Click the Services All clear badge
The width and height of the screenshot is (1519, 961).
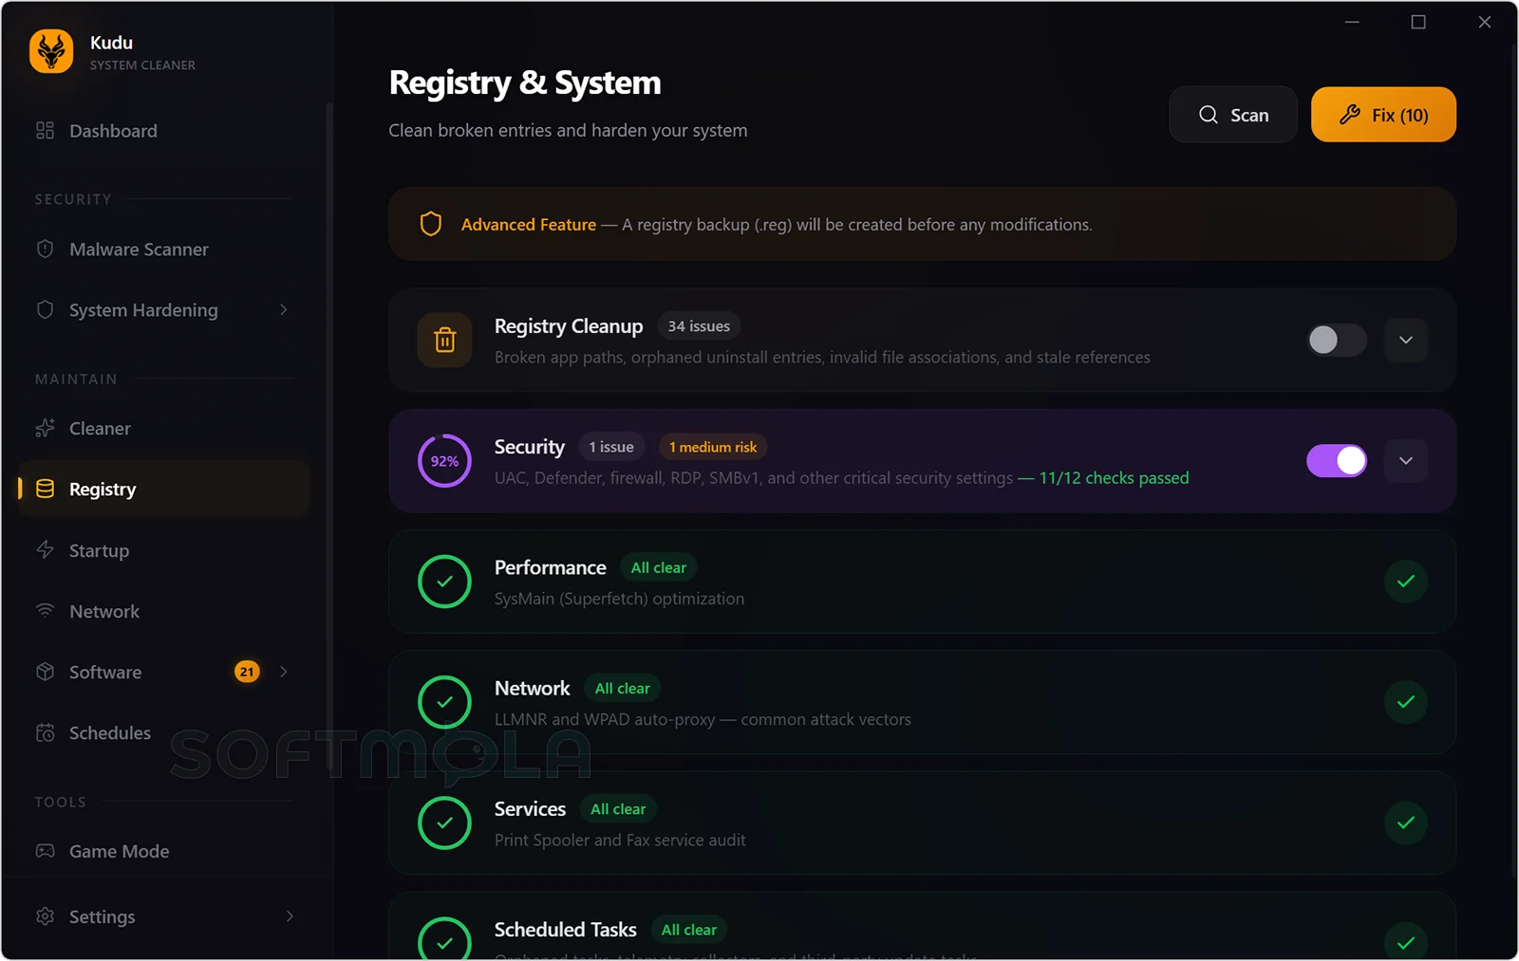click(618, 809)
